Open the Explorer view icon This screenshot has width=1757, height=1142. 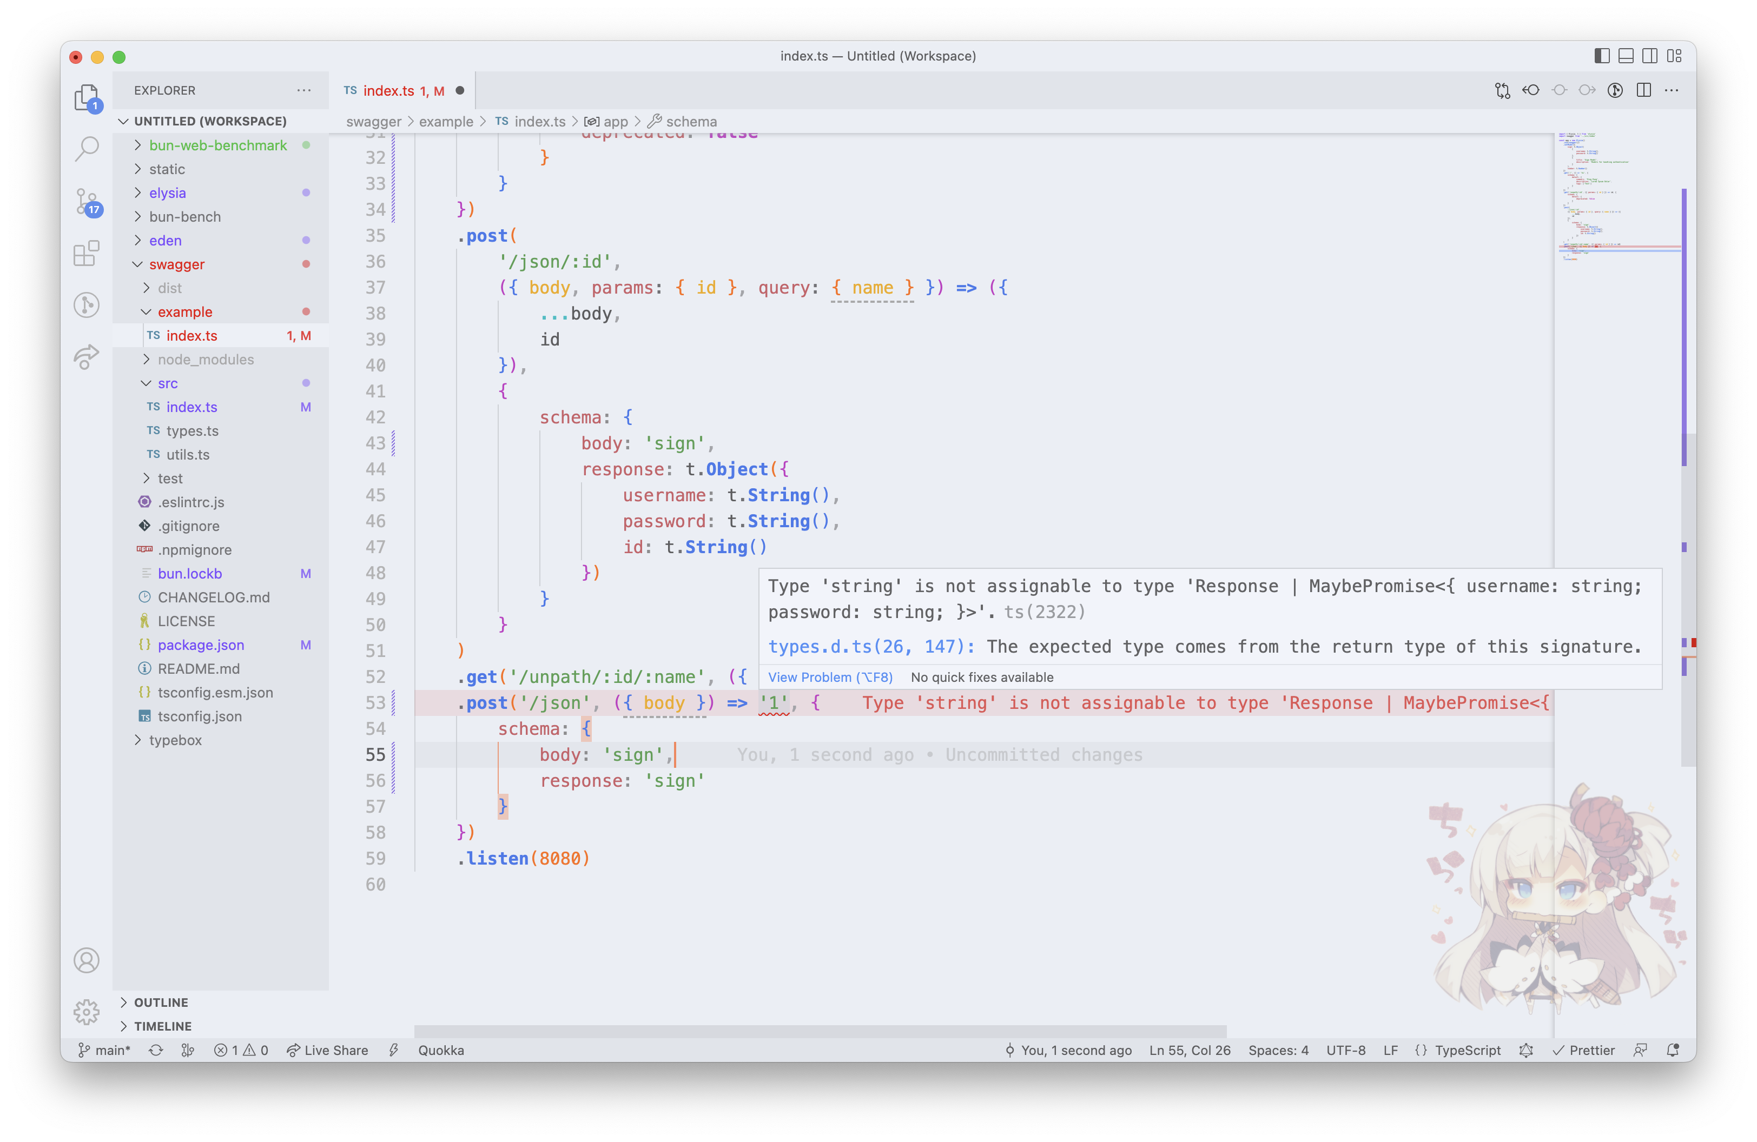[87, 97]
